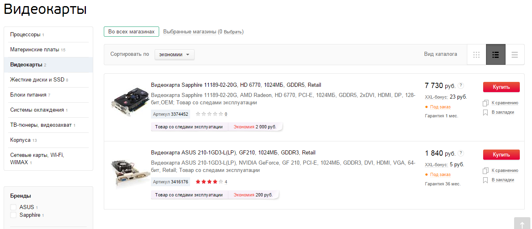This screenshot has height=229, width=532.
Task: Rate Sapphire card using star rating
Action: click(209, 114)
